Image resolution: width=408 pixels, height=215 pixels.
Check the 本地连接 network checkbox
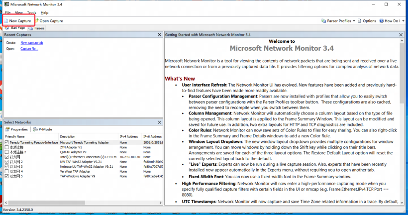(7, 147)
